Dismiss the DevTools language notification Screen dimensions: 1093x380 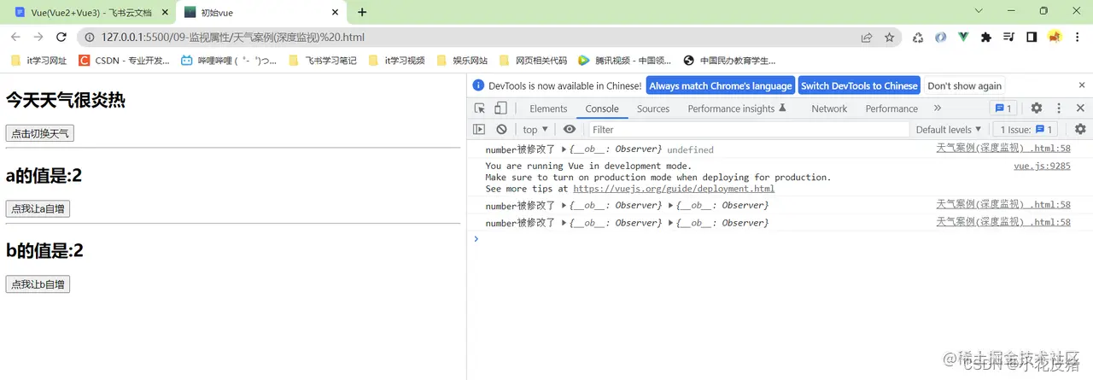pos(1080,85)
